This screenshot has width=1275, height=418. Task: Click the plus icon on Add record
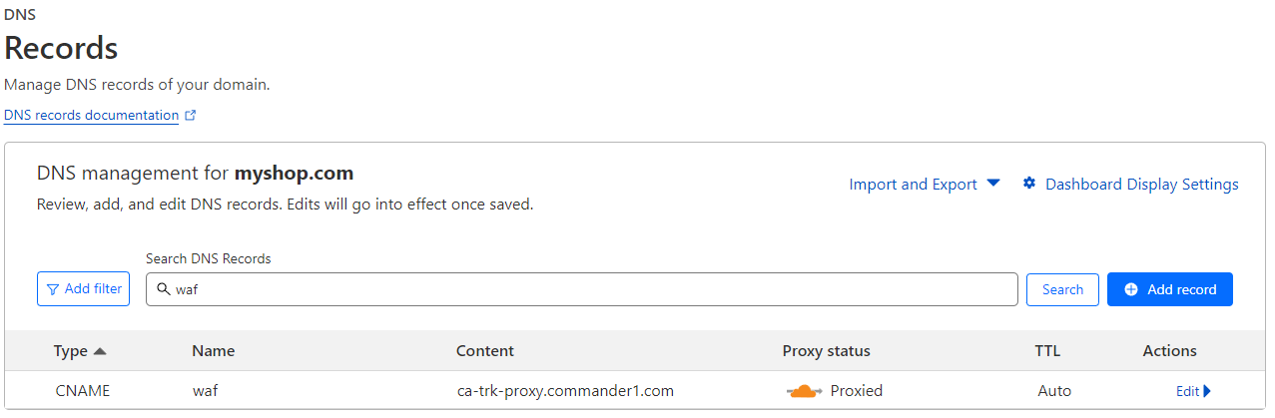pos(1131,289)
